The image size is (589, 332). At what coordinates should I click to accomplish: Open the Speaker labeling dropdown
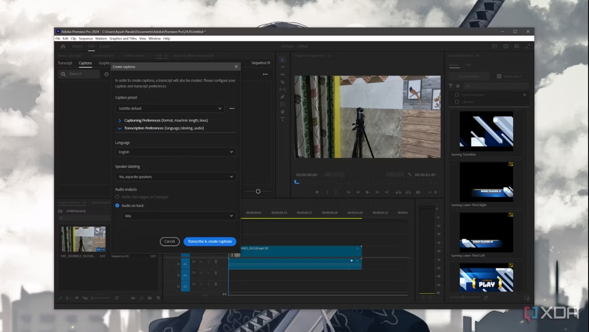tap(175, 176)
